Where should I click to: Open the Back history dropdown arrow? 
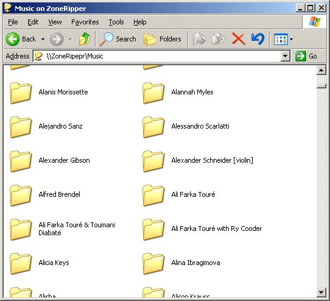point(43,39)
